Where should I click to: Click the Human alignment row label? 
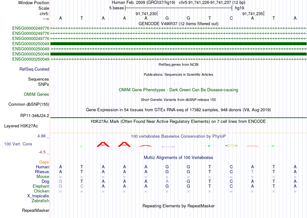[x=42, y=167]
